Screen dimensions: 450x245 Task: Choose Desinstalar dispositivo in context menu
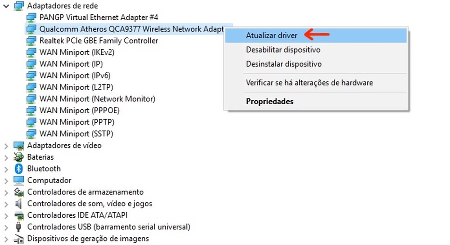(x=283, y=64)
